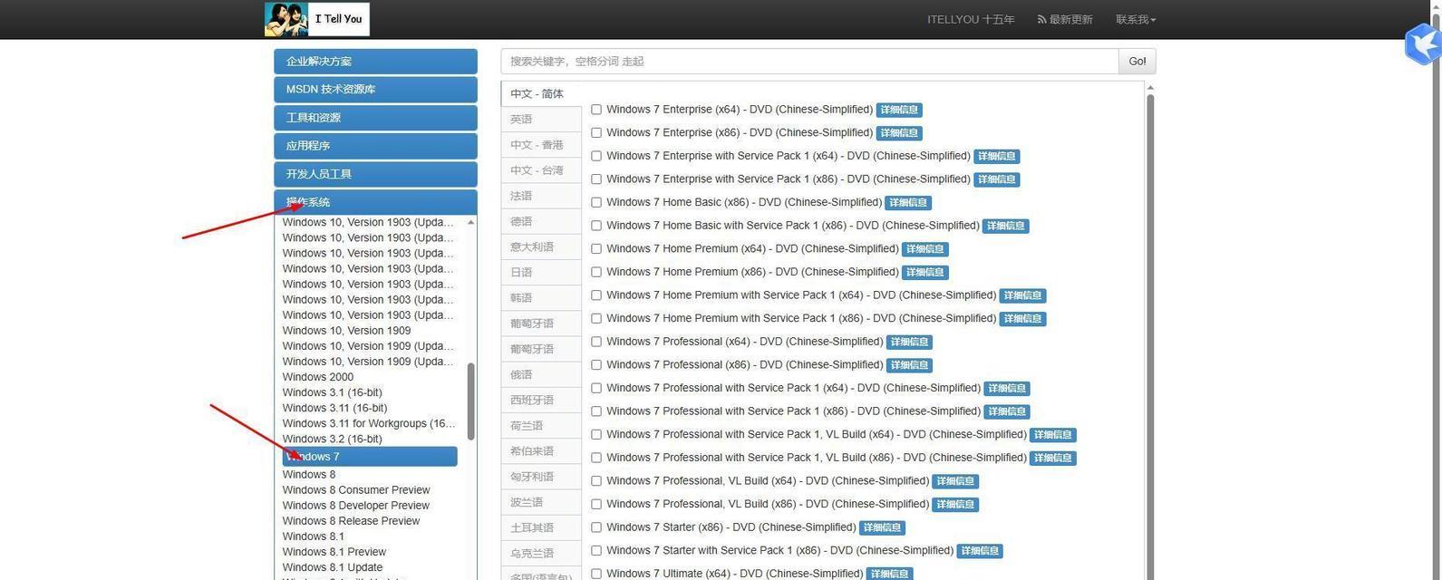
Task: Check Windows 7 Home Basic (x86) DVD checkbox
Action: [x=596, y=202]
